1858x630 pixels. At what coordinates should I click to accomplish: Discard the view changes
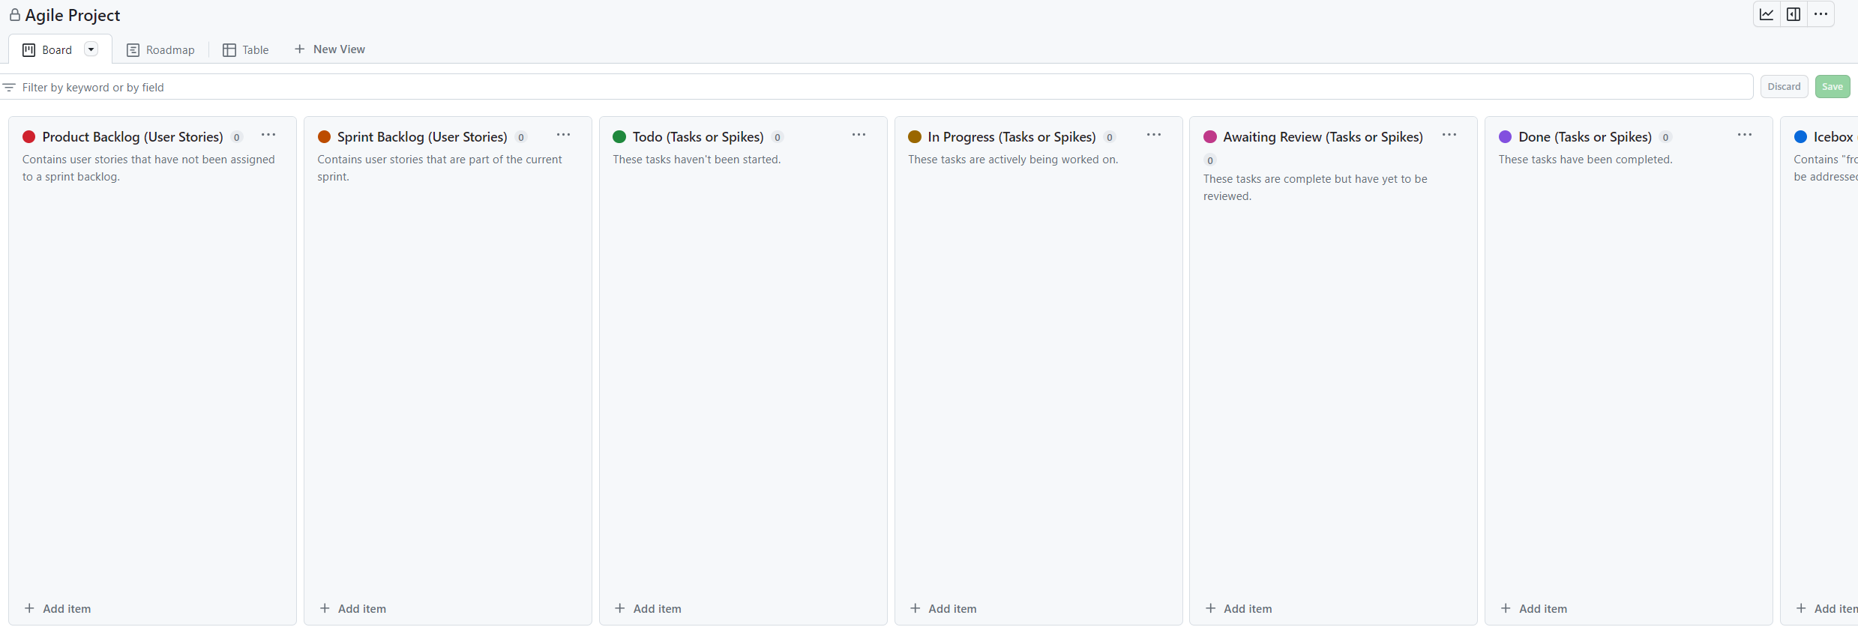[x=1784, y=87]
